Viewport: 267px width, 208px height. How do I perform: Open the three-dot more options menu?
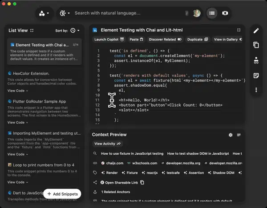(256, 90)
